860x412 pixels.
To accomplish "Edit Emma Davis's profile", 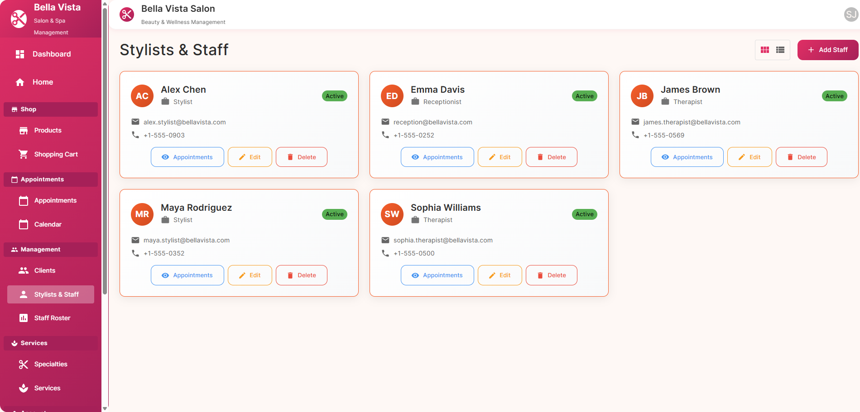I will 500,157.
